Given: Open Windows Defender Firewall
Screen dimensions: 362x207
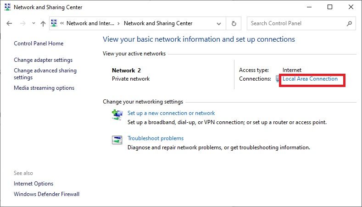Looking at the screenshot, I should coord(46,194).
